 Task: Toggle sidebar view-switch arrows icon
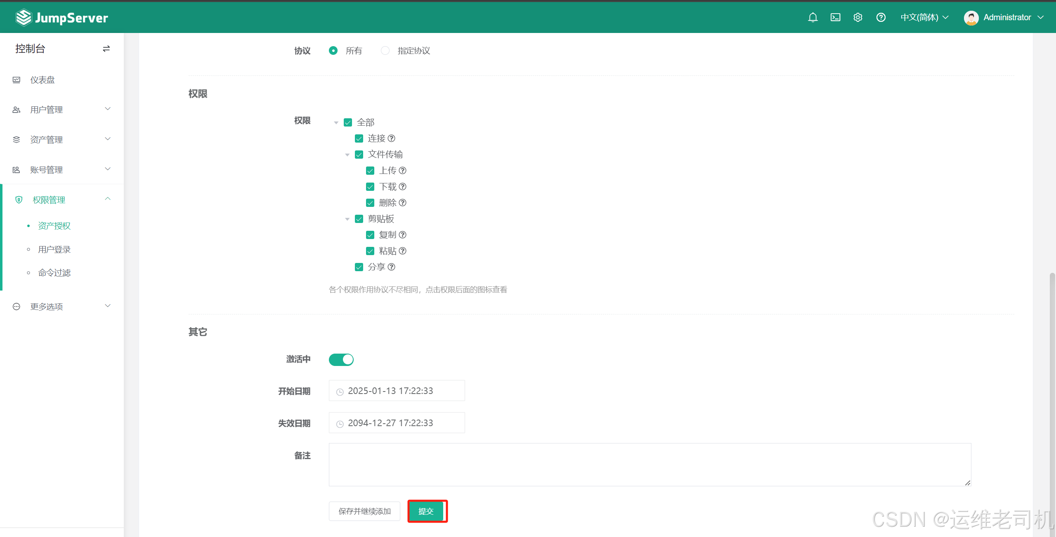pos(106,49)
